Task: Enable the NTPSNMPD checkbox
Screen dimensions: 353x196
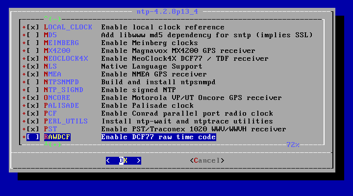Action: 33,82
